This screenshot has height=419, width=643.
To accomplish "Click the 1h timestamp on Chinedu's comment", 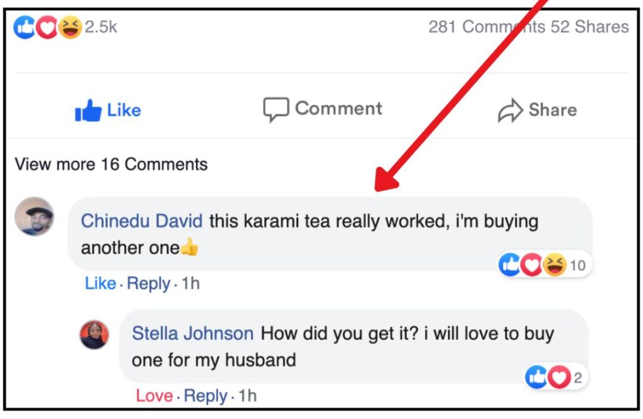I will tap(191, 284).
